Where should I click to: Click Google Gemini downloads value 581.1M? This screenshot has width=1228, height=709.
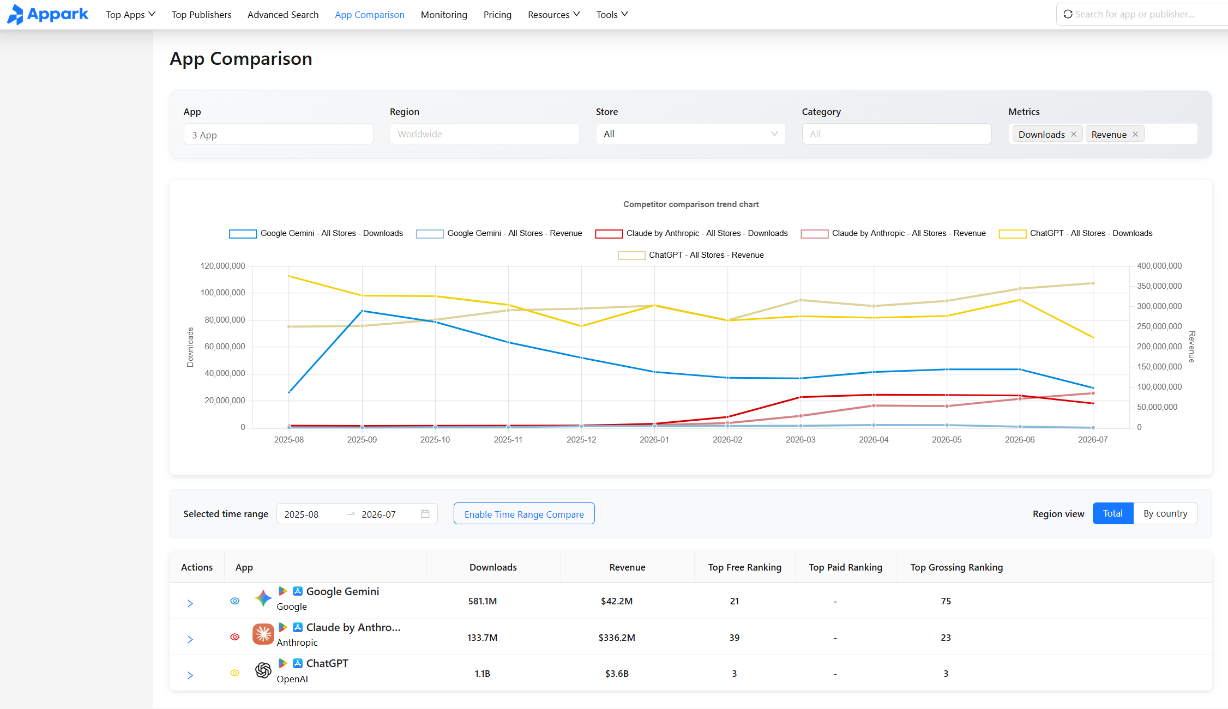tap(483, 601)
